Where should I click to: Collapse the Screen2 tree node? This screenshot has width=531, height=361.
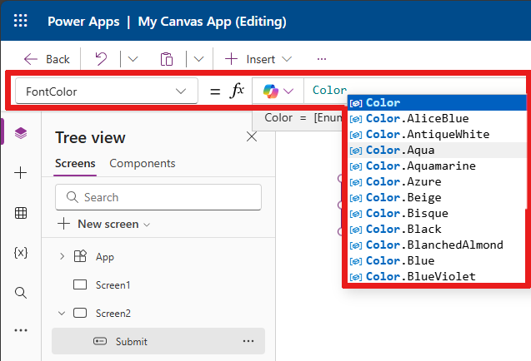click(62, 314)
